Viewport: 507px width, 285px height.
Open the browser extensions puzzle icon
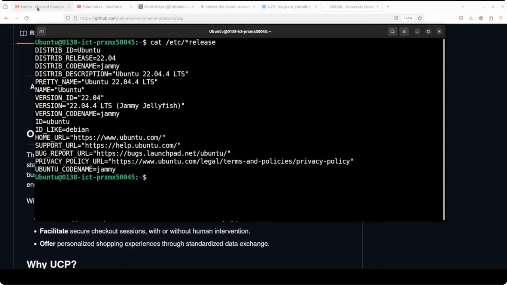[x=491, y=18]
